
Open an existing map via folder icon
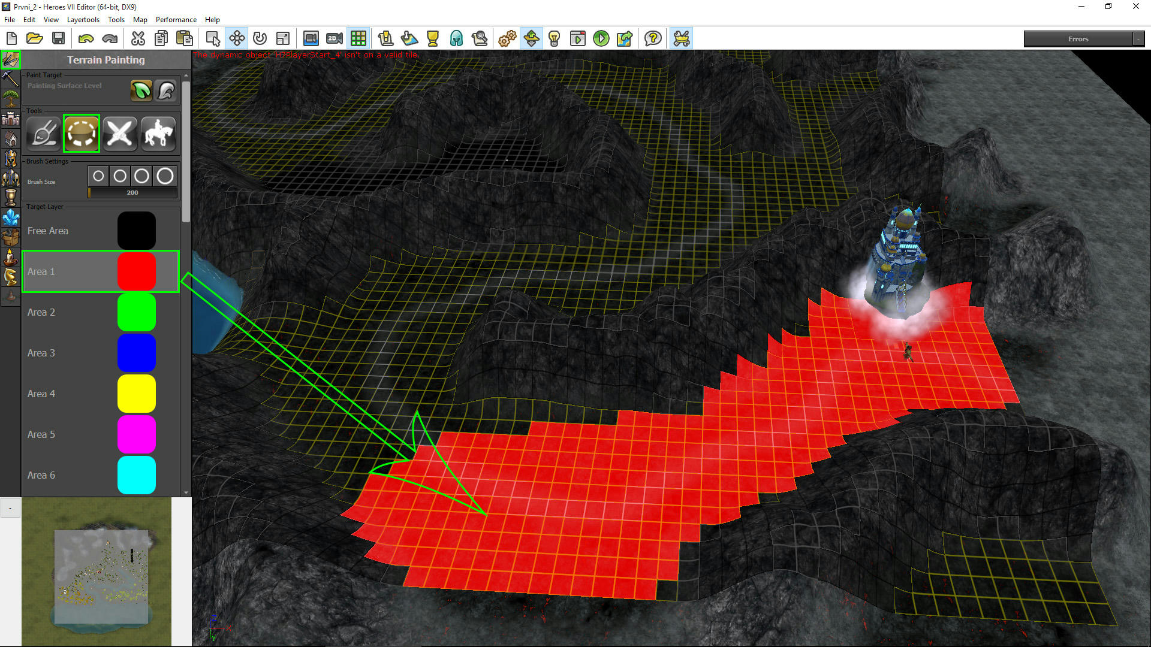click(35, 38)
